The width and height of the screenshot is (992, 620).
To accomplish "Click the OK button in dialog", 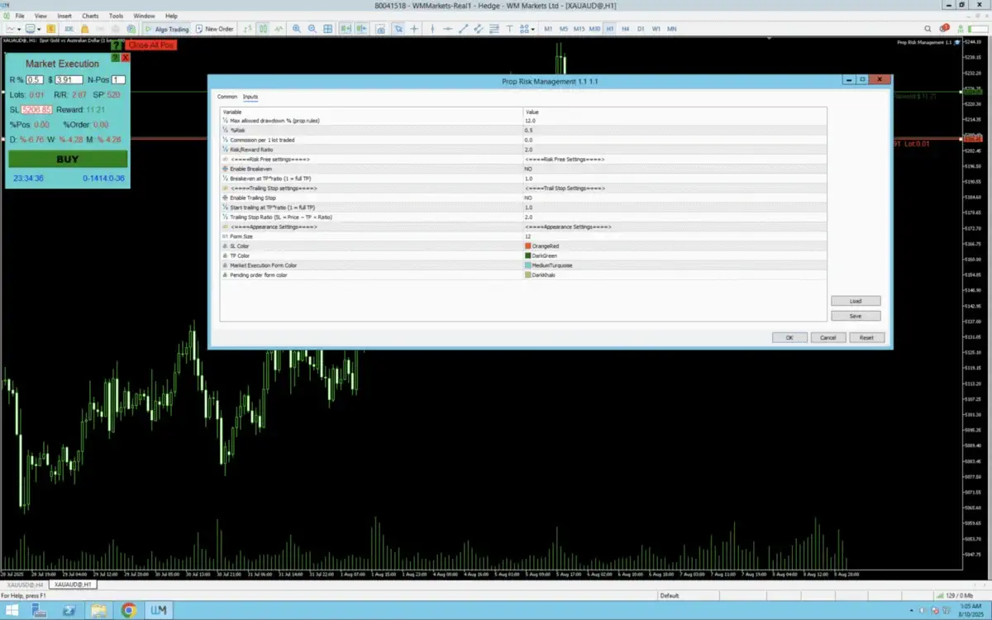I will tap(789, 337).
